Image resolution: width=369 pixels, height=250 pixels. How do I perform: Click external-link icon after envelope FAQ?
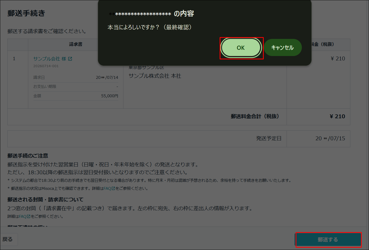[x=29, y=216]
